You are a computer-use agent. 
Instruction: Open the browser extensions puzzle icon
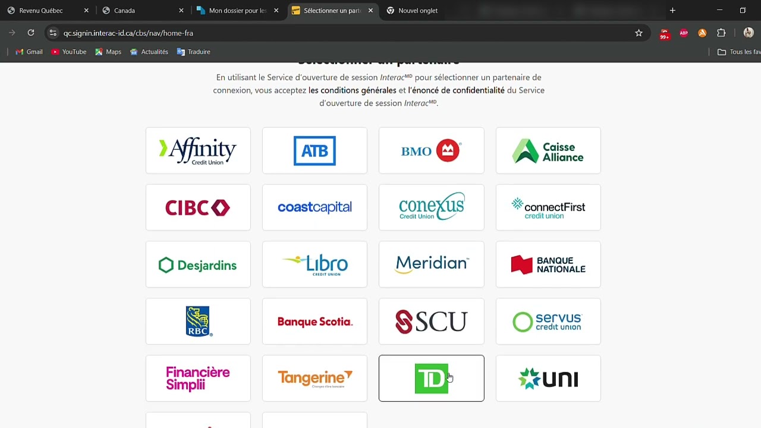[721, 33]
